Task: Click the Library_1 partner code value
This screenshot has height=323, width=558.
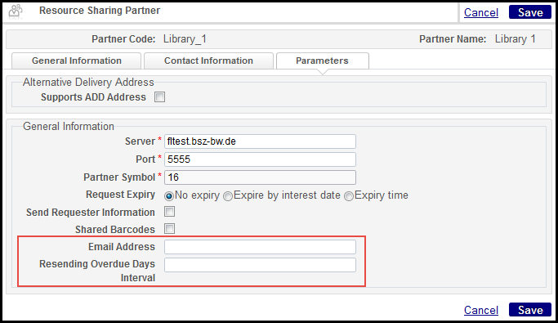Action: (x=185, y=38)
